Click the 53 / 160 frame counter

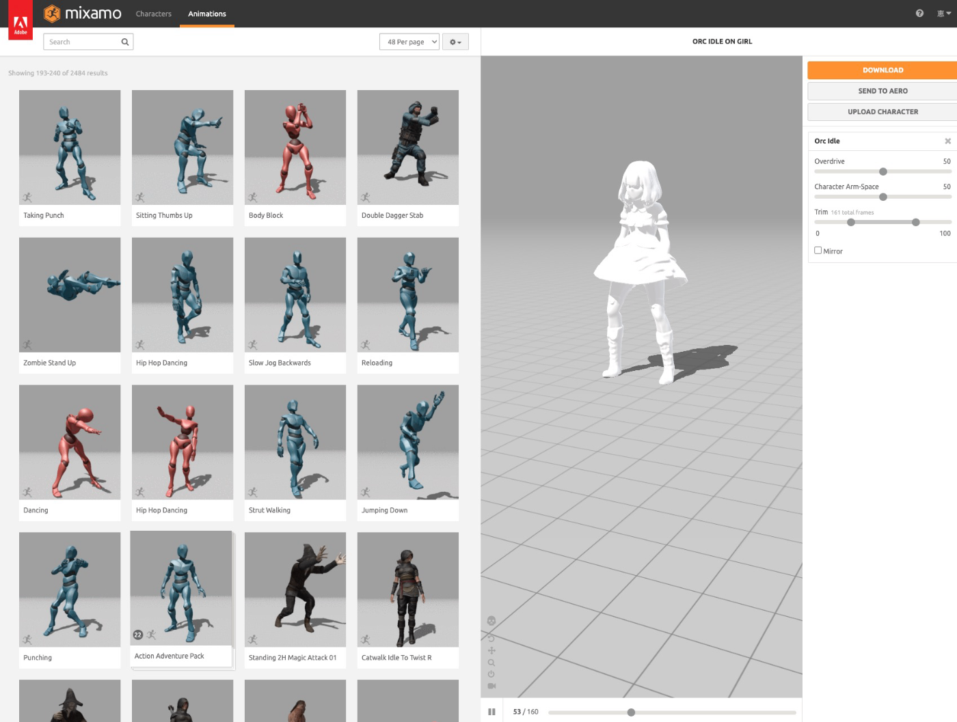(526, 712)
